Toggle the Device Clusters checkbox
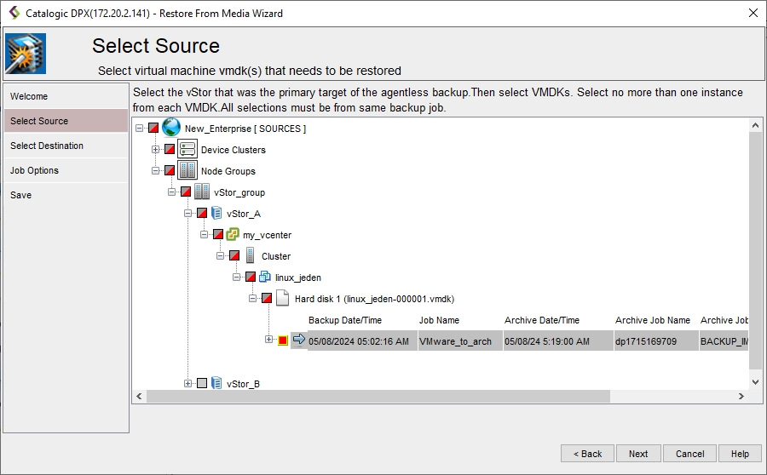The height and width of the screenshot is (475, 767). (x=170, y=150)
